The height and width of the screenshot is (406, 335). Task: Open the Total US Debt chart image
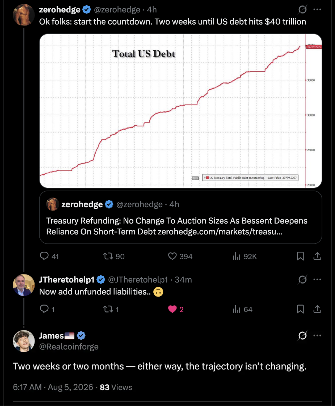(181, 110)
